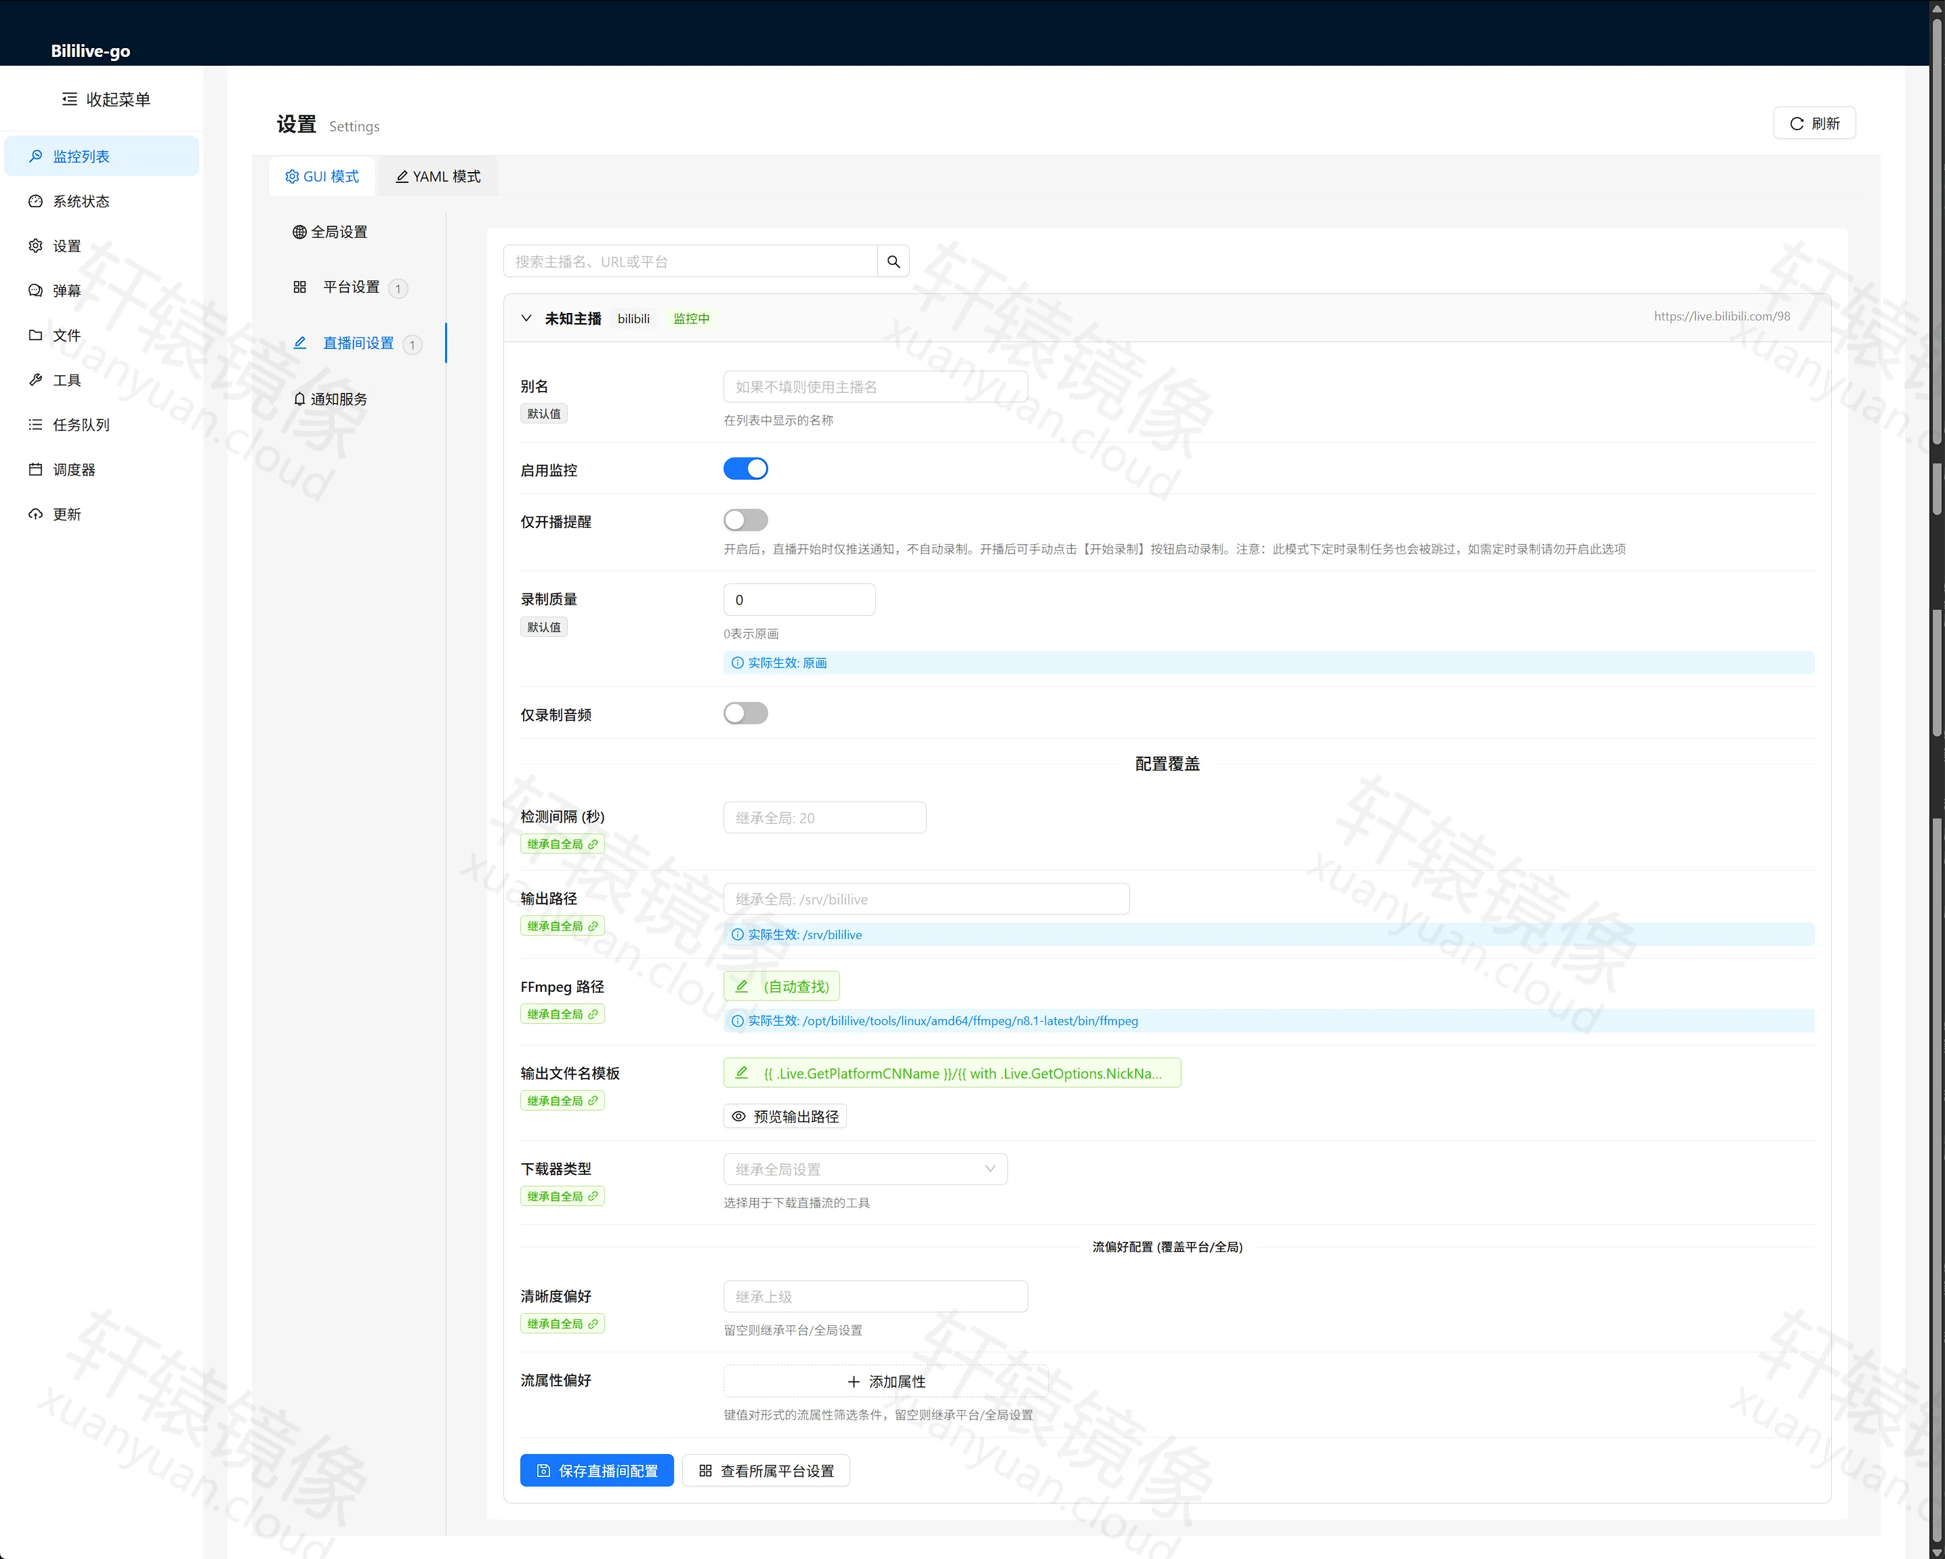This screenshot has height=1559, width=1945.
Task: Click the 清晰度偏好 input field
Action: tap(875, 1297)
